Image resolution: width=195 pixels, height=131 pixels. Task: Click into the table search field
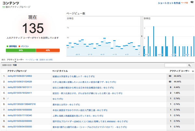(176, 65)
